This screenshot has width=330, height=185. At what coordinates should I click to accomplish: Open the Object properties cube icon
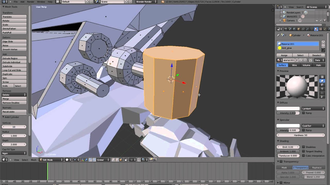tap(299, 29)
